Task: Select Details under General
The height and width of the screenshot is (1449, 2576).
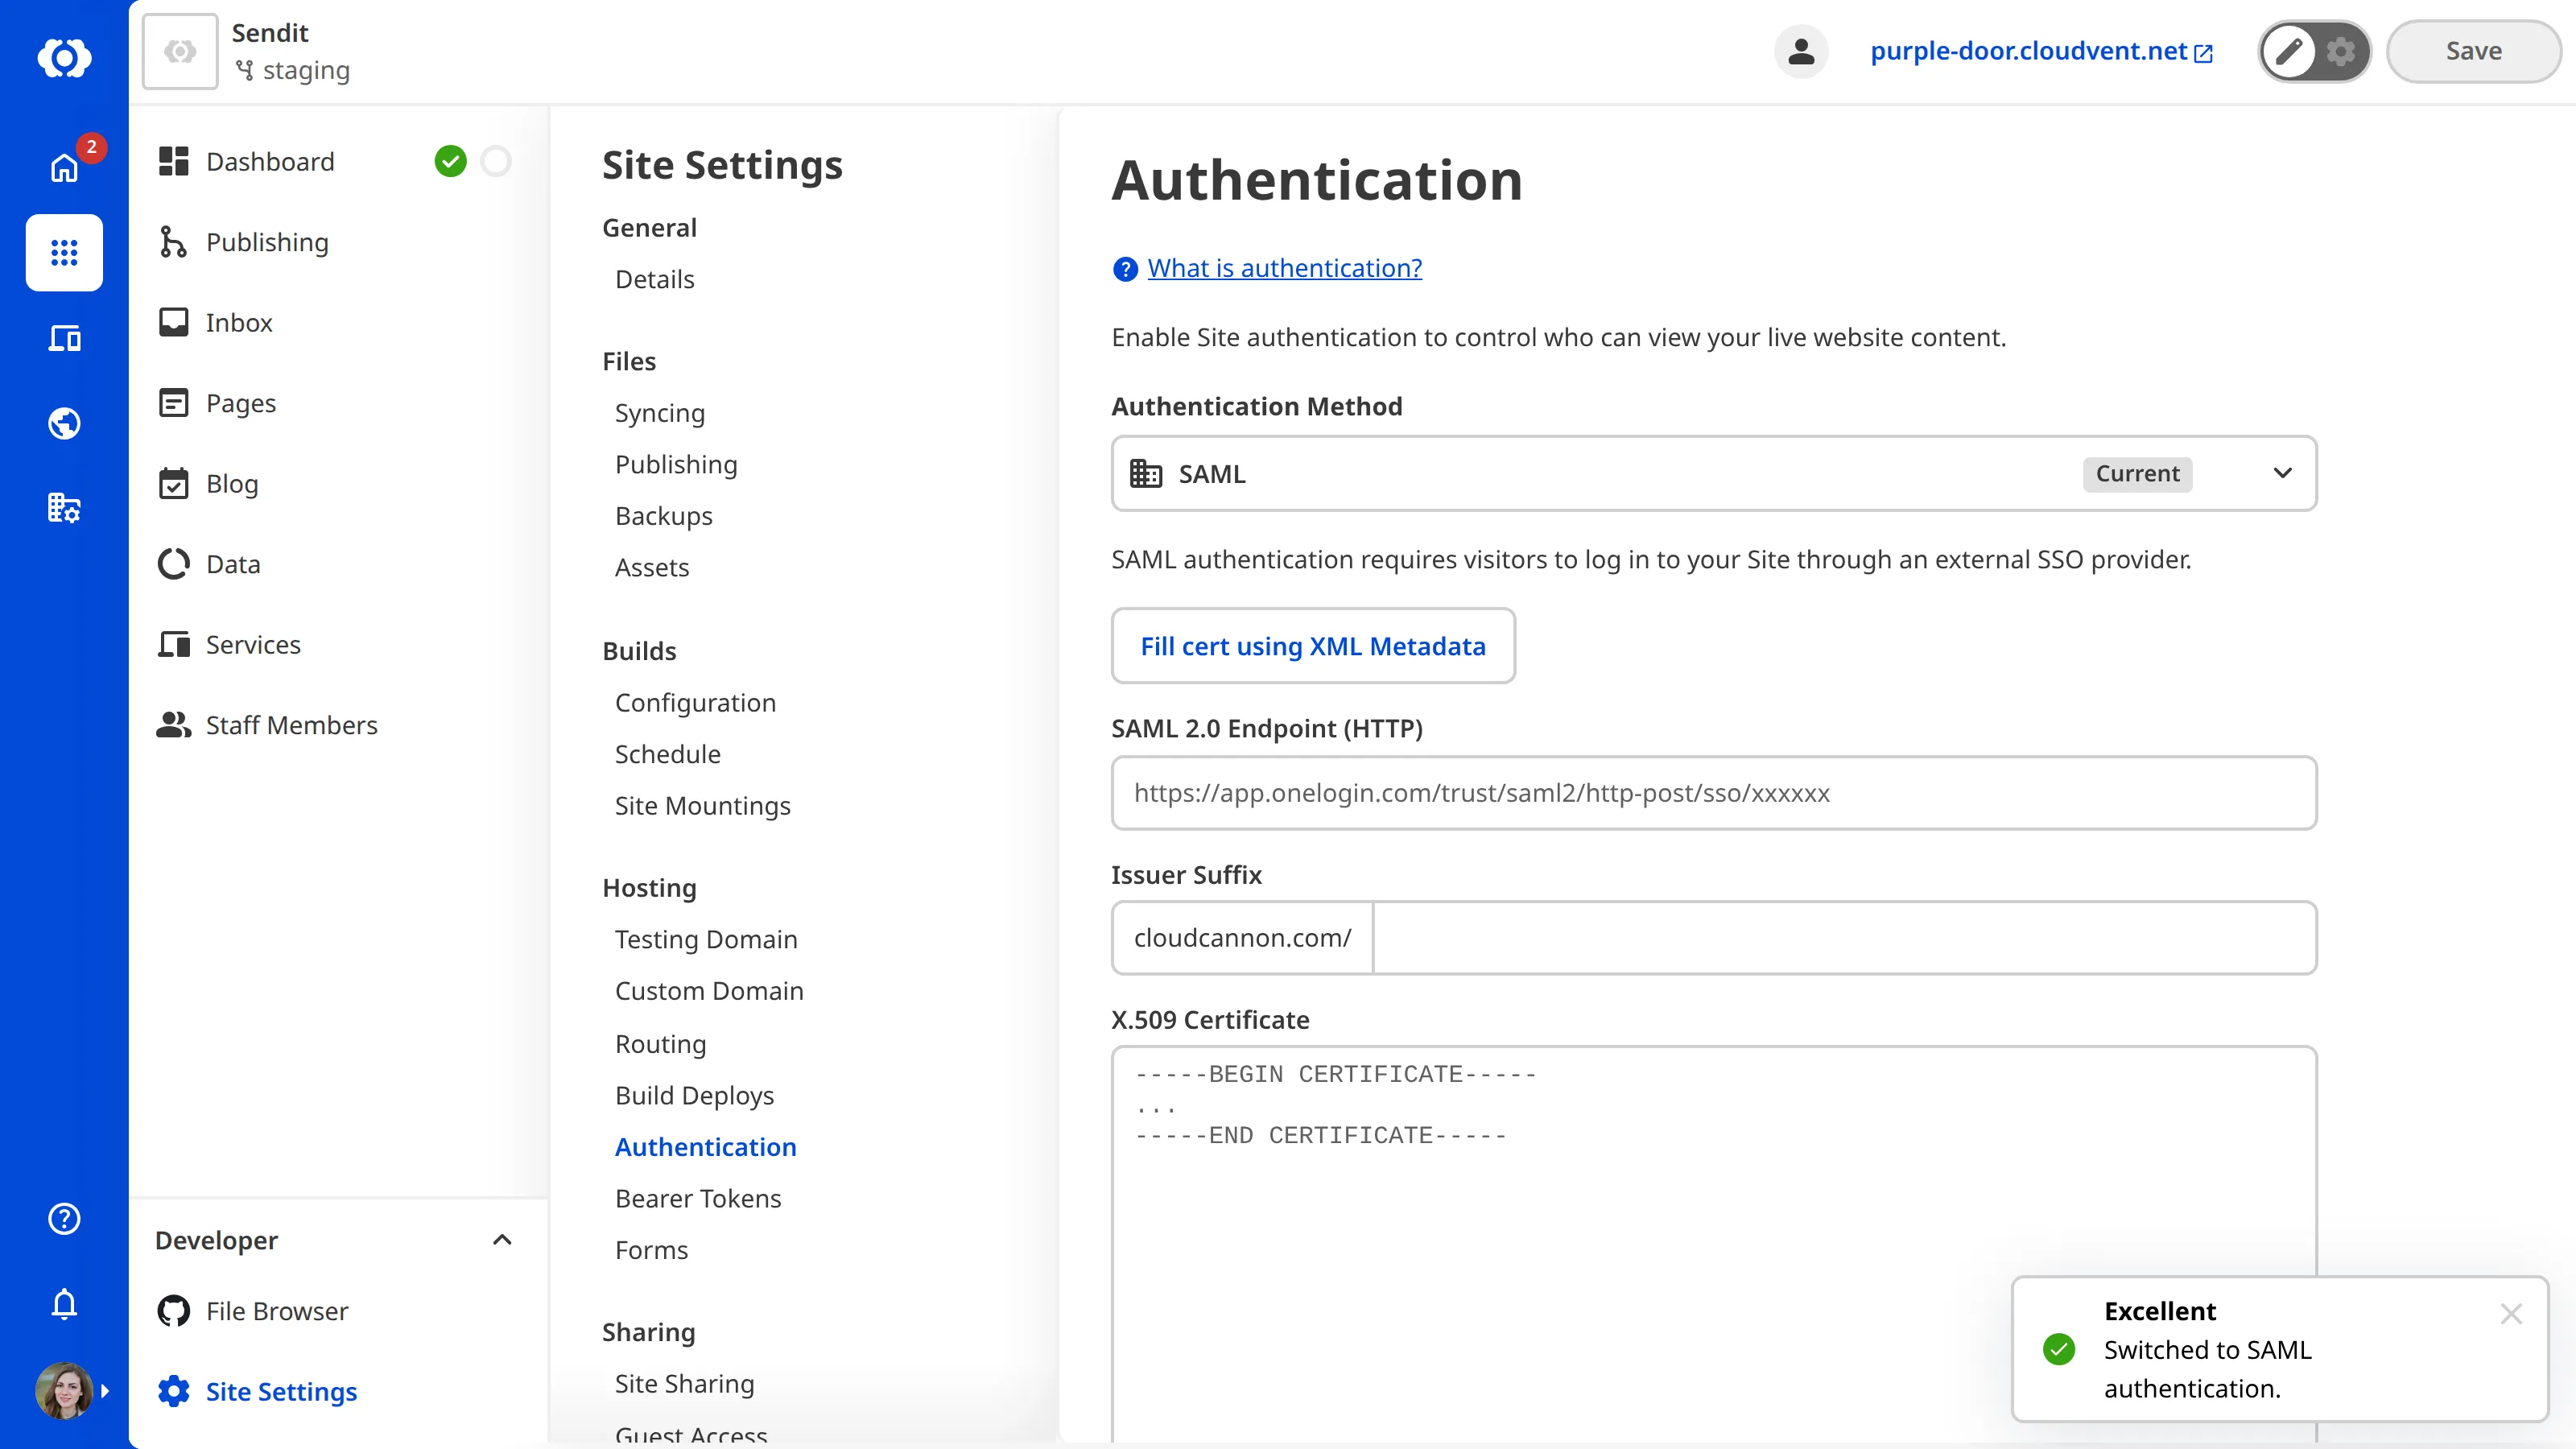Action: pos(654,279)
